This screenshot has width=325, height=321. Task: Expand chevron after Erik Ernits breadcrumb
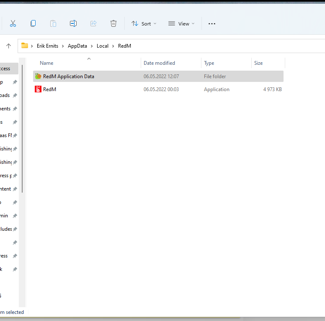(x=63, y=46)
